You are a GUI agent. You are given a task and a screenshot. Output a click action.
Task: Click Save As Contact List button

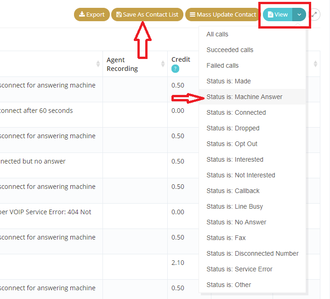tap(147, 15)
